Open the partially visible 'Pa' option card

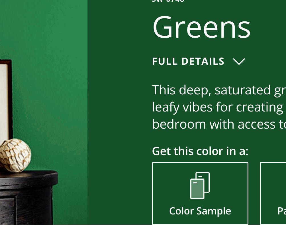click(x=273, y=193)
